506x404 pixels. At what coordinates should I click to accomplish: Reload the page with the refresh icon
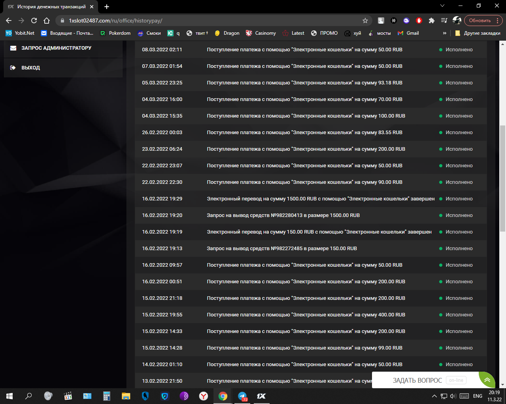pos(34,21)
